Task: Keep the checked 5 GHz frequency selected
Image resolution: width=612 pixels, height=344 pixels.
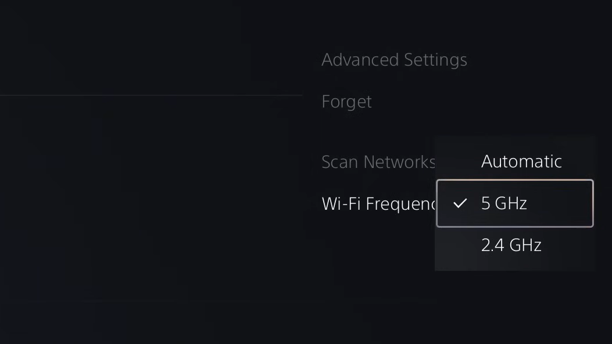Action: point(514,203)
